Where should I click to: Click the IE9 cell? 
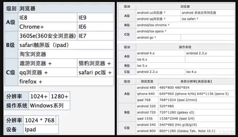[x=95, y=18]
